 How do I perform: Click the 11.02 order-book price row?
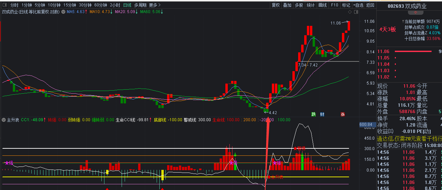[x=409, y=77]
